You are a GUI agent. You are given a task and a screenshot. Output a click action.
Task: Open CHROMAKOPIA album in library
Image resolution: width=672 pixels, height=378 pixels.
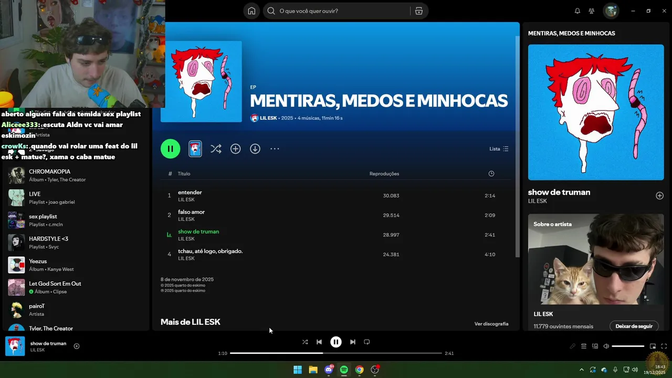[76, 175]
